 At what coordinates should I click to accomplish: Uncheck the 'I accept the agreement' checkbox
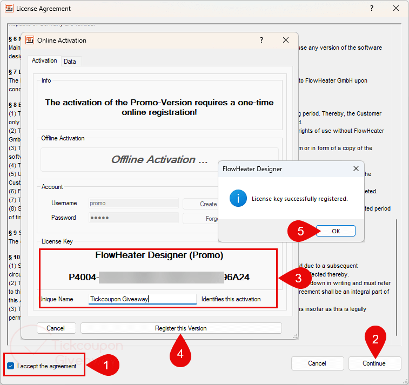tap(11, 366)
